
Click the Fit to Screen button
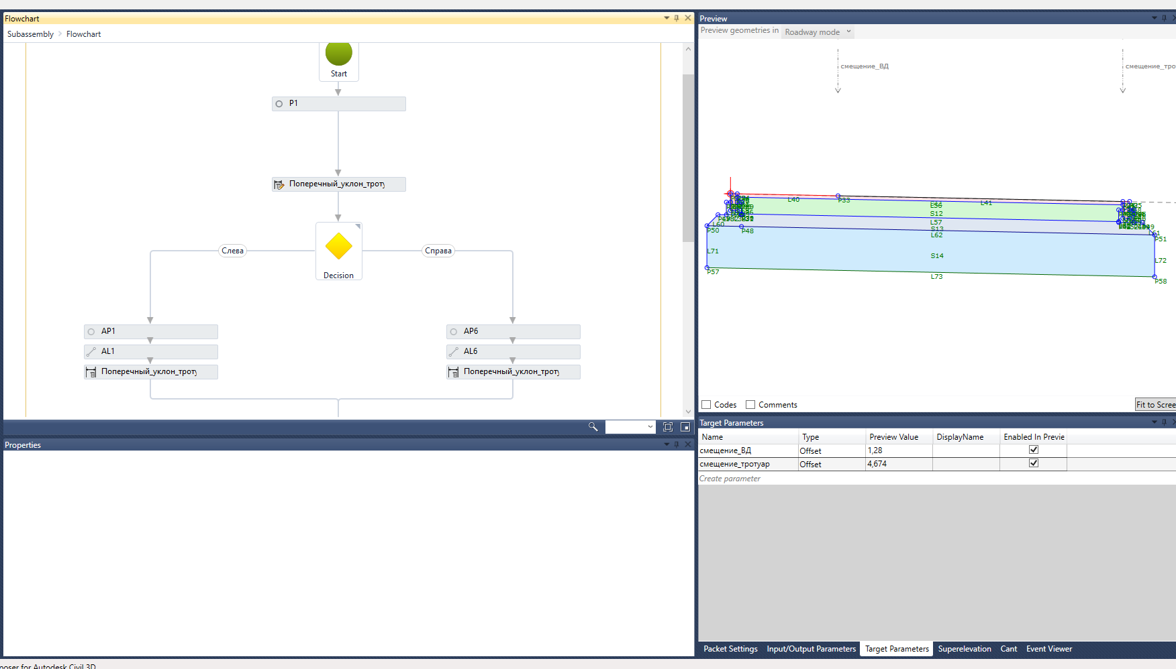pyautogui.click(x=1155, y=404)
